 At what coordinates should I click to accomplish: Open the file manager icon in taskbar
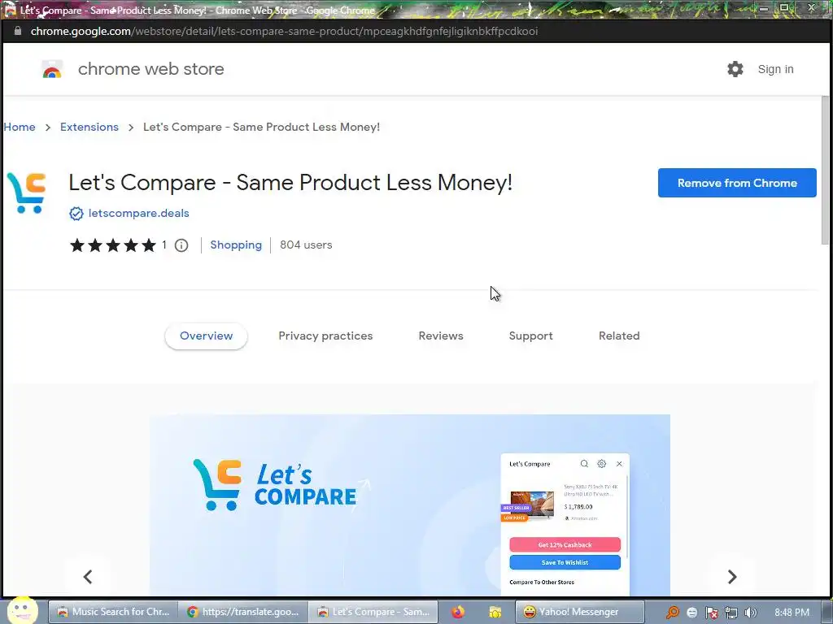(x=495, y=612)
